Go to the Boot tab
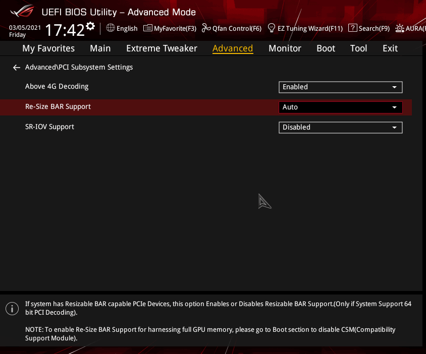This screenshot has width=426, height=354. 326,48
